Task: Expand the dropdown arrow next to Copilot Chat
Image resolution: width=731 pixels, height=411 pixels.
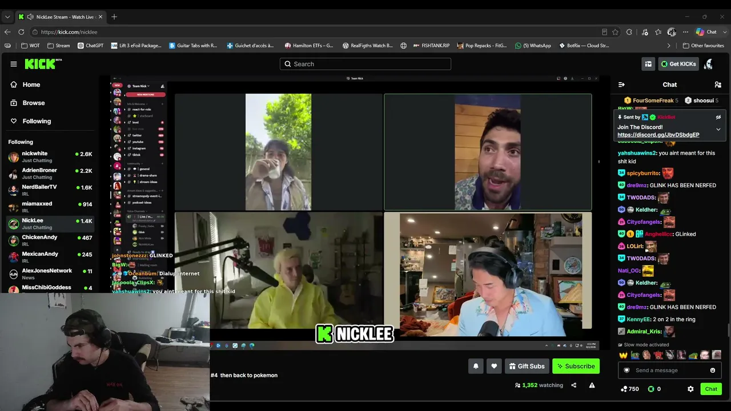Action: pos(724,32)
